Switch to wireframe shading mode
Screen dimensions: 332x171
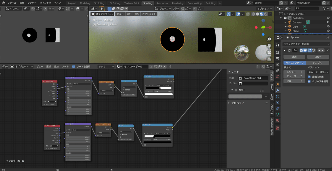click(254, 14)
